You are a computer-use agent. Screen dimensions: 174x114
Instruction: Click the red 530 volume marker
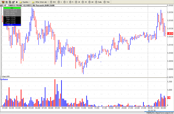169,98
